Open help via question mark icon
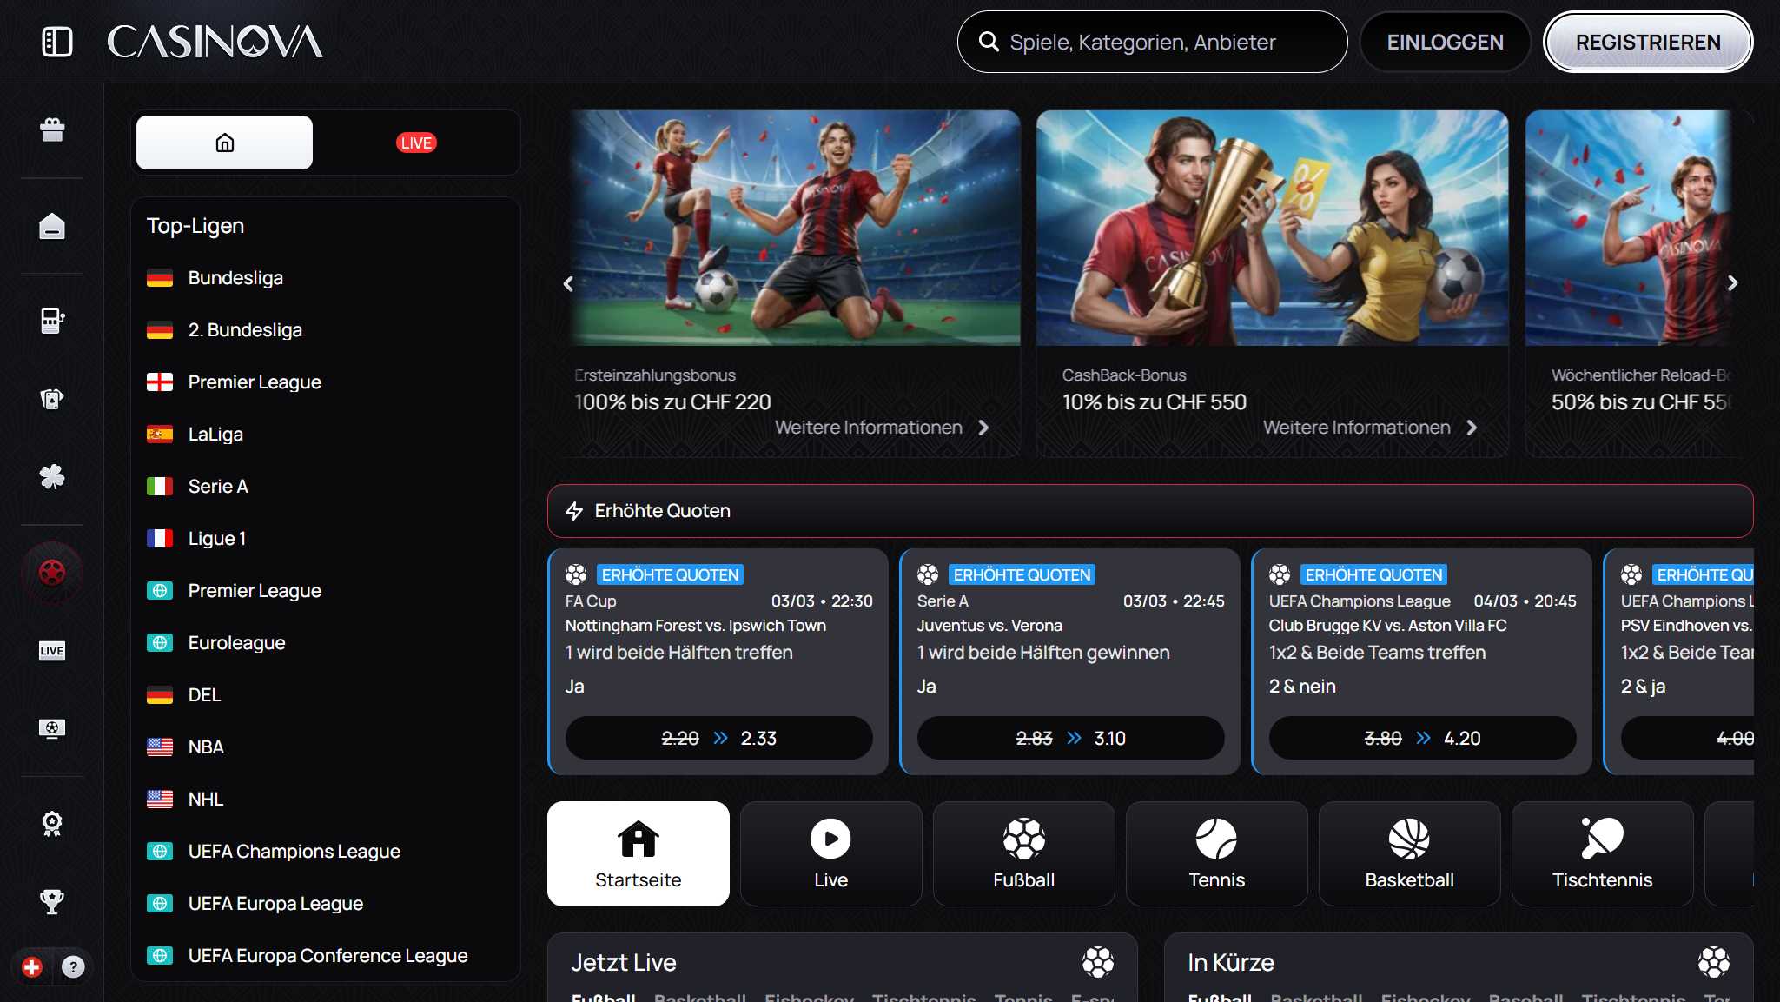Screen dimensions: 1780x1002 (x=73, y=966)
